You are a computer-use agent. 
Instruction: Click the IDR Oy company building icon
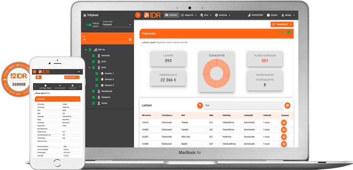95,49
